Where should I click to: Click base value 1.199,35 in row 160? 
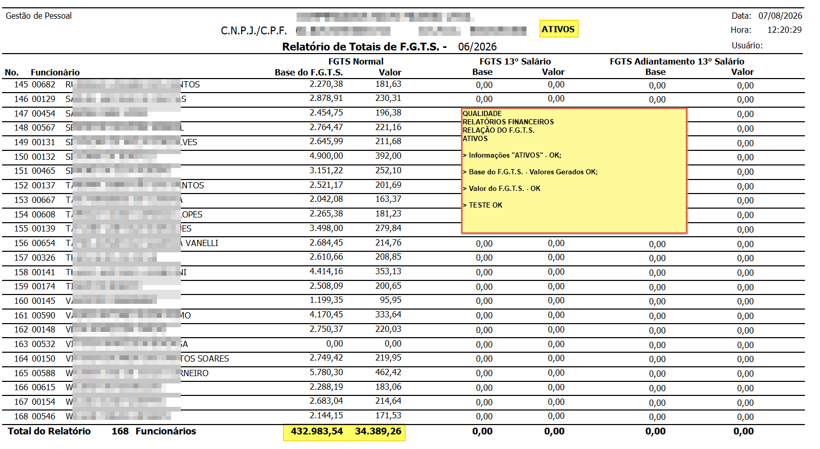[x=326, y=300]
